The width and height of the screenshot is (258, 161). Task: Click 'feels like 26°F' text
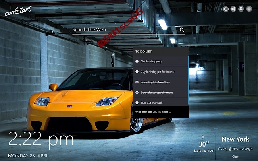[204, 151]
